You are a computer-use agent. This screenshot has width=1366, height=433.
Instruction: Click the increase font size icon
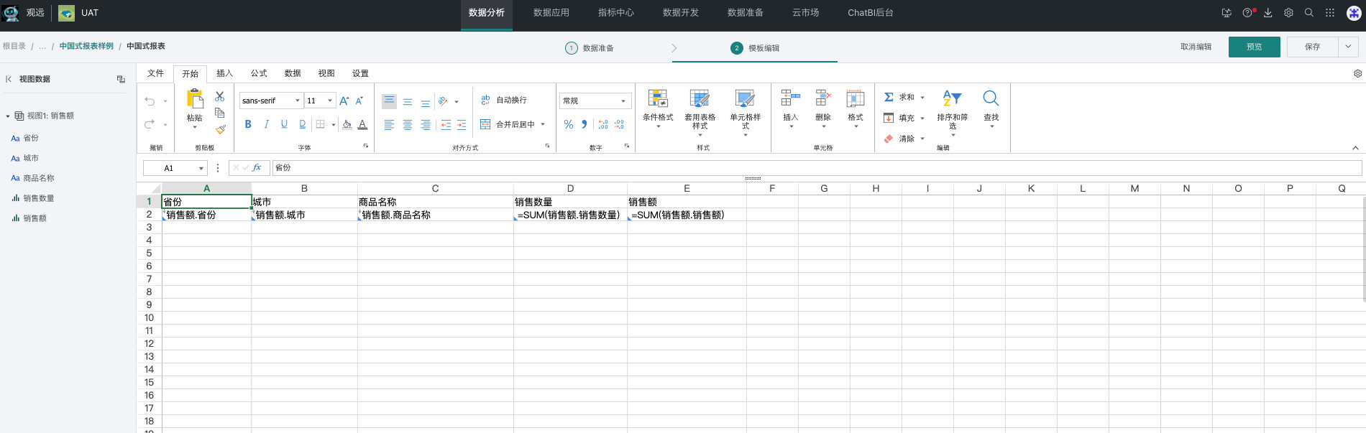coord(344,101)
